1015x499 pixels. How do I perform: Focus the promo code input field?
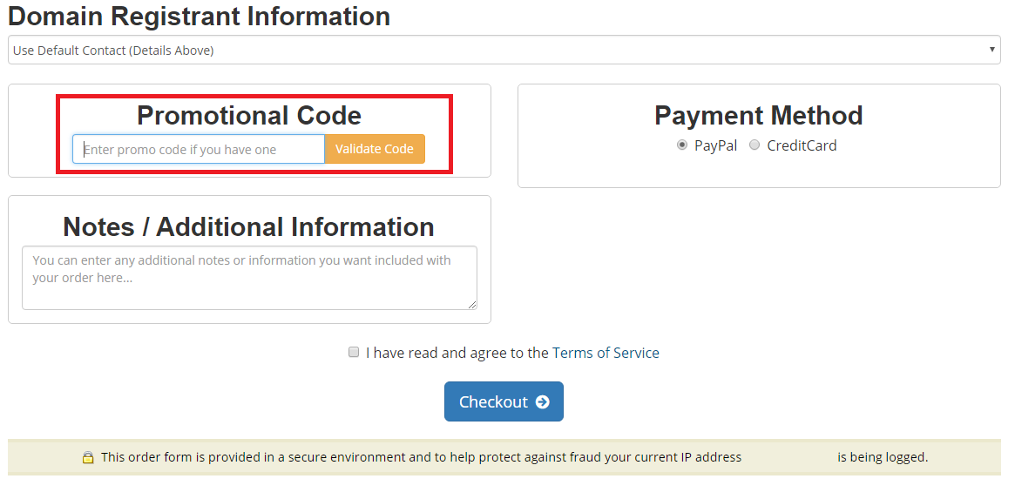tap(198, 149)
